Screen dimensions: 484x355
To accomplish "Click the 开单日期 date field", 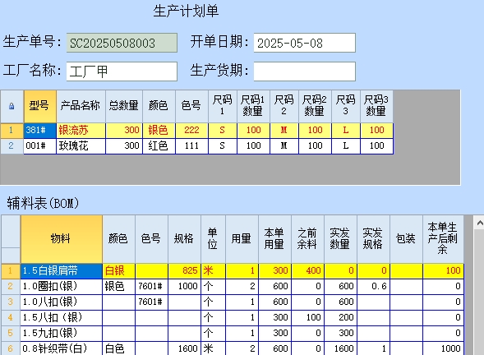I will point(305,43).
